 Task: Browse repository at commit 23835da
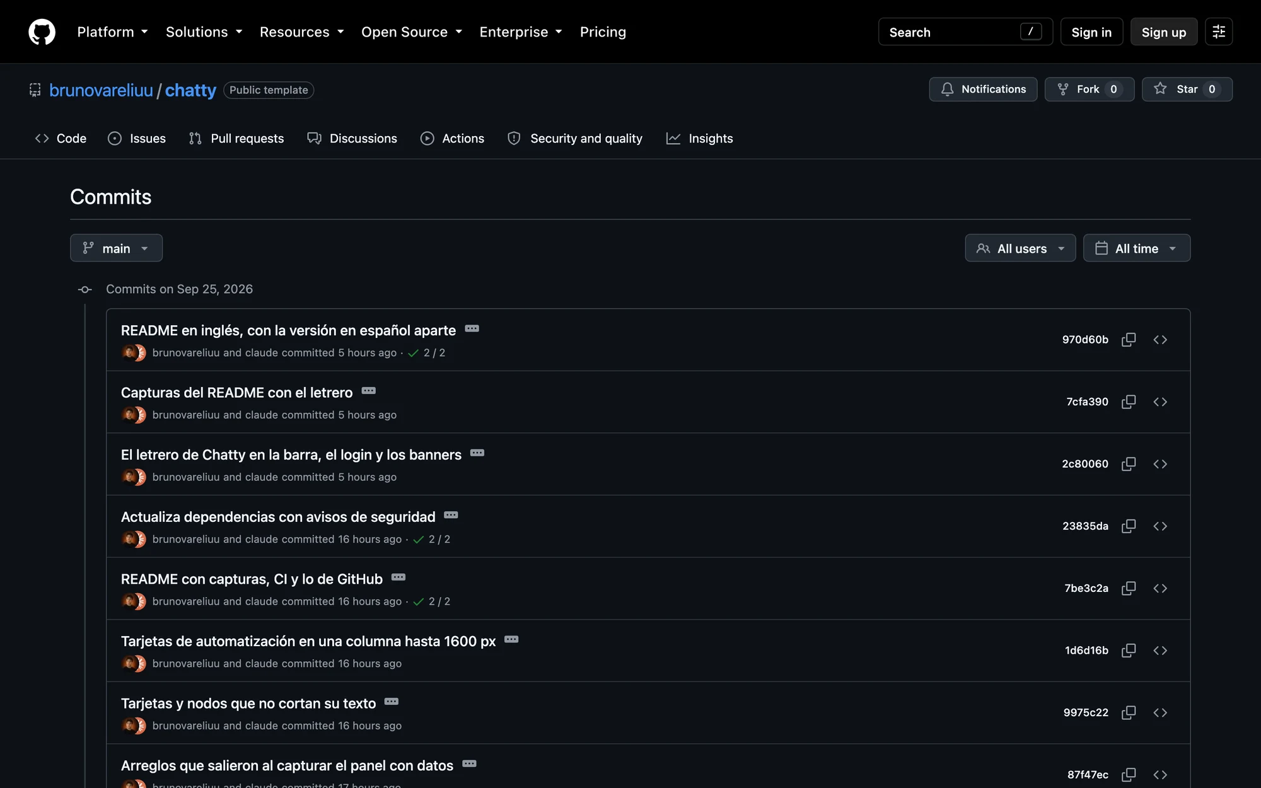1160,526
